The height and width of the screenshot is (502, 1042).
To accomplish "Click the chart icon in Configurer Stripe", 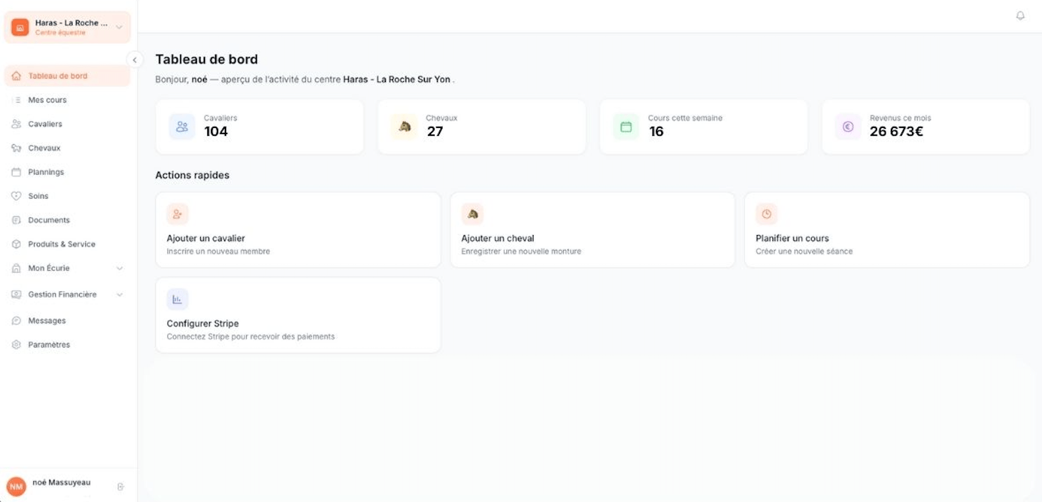I will click(x=177, y=299).
